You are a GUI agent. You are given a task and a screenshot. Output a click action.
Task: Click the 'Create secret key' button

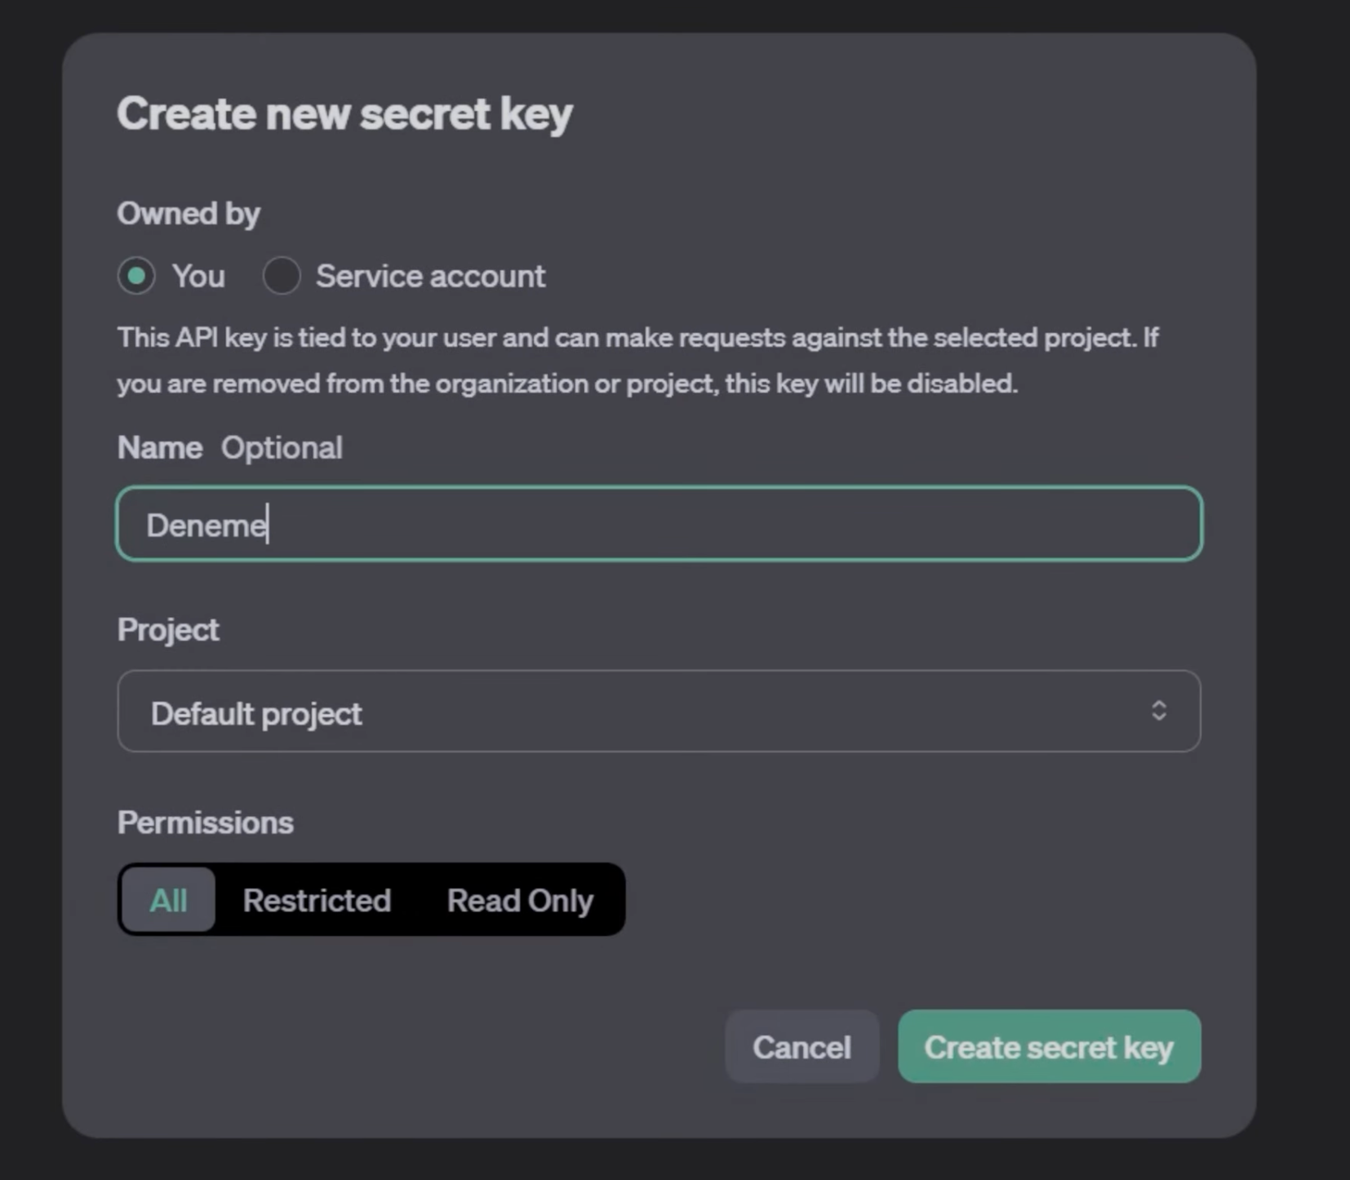(1048, 1047)
